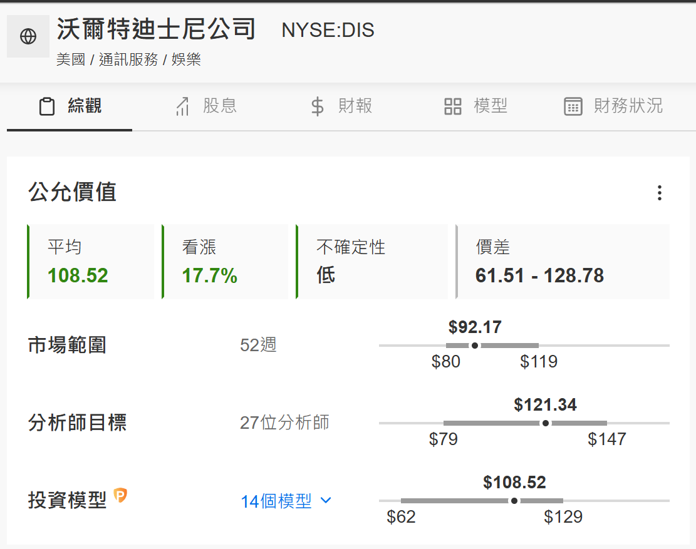Click the 公允價值 section heading
696x549 pixels.
(72, 192)
